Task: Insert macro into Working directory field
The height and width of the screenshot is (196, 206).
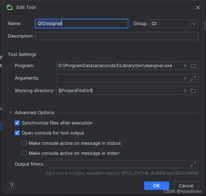Action: [x=185, y=91]
